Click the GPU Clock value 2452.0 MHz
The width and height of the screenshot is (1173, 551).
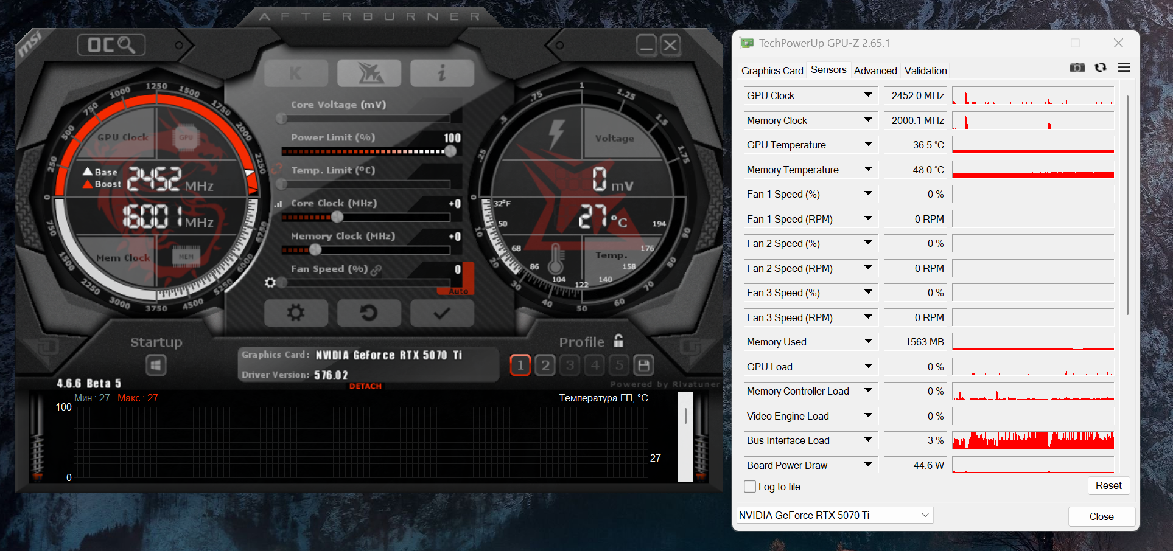[915, 95]
